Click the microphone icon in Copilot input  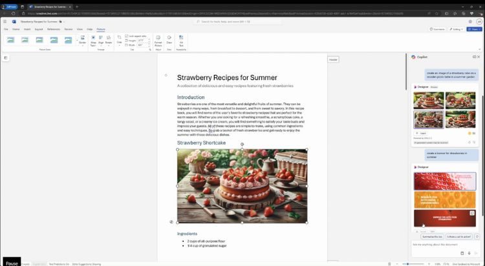pyautogui.click(x=469, y=253)
